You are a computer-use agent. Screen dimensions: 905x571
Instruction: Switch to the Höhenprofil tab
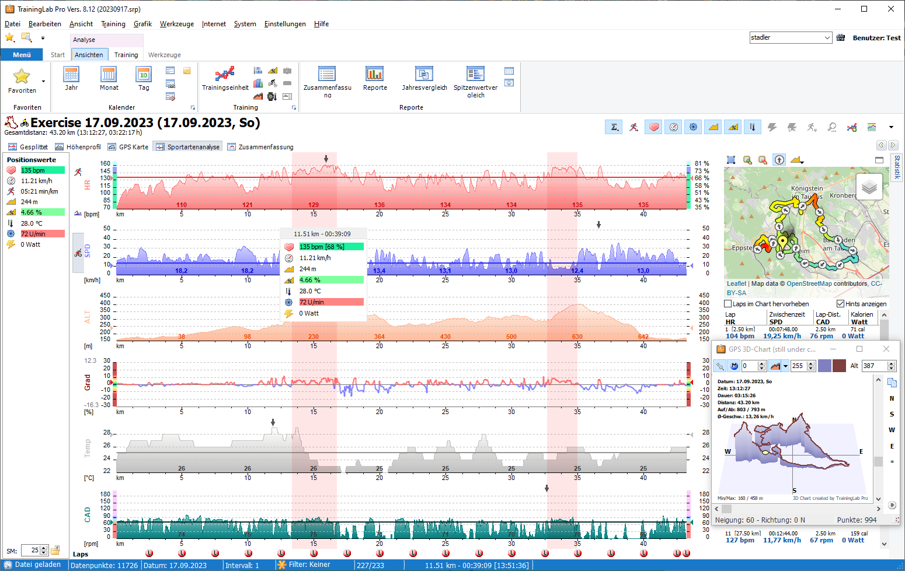(x=78, y=147)
